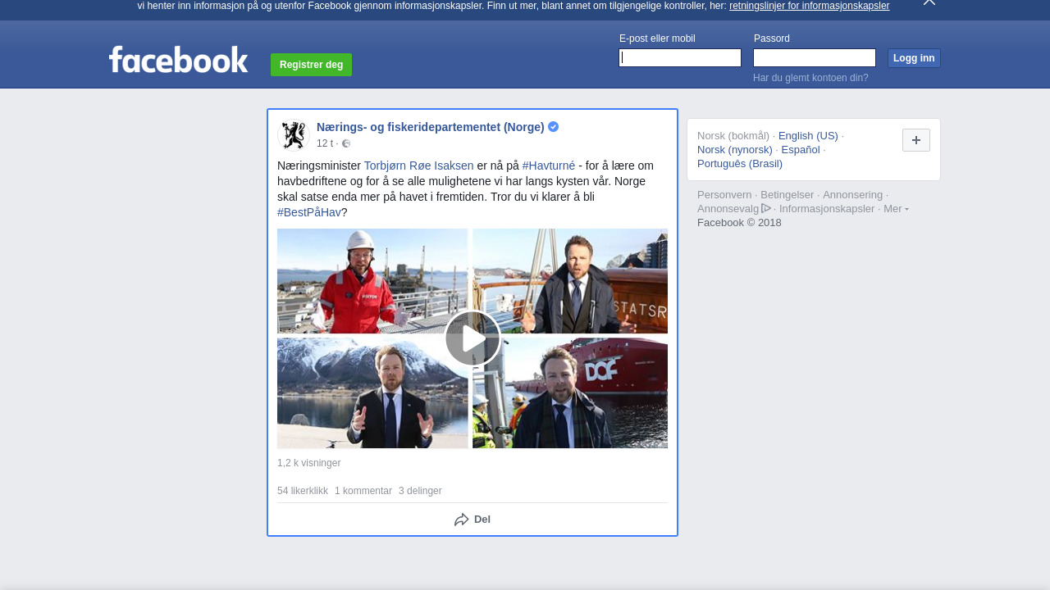Click the plus button for more languages
This screenshot has width=1050, height=590.
[x=916, y=140]
